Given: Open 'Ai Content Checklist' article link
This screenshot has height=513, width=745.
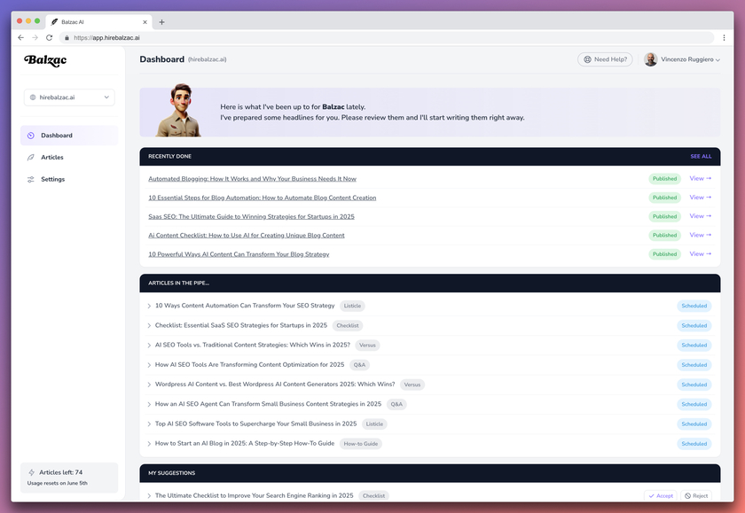Looking at the screenshot, I should click(247, 236).
